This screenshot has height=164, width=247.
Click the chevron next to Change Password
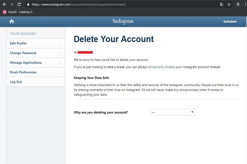pos(61,53)
